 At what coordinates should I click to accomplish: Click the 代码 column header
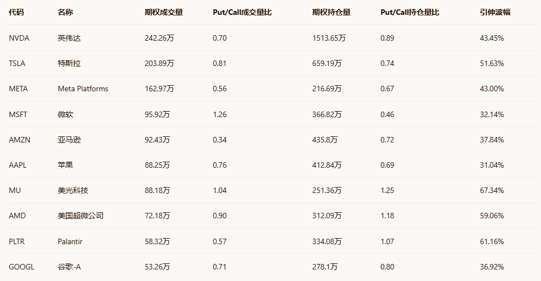pos(16,12)
